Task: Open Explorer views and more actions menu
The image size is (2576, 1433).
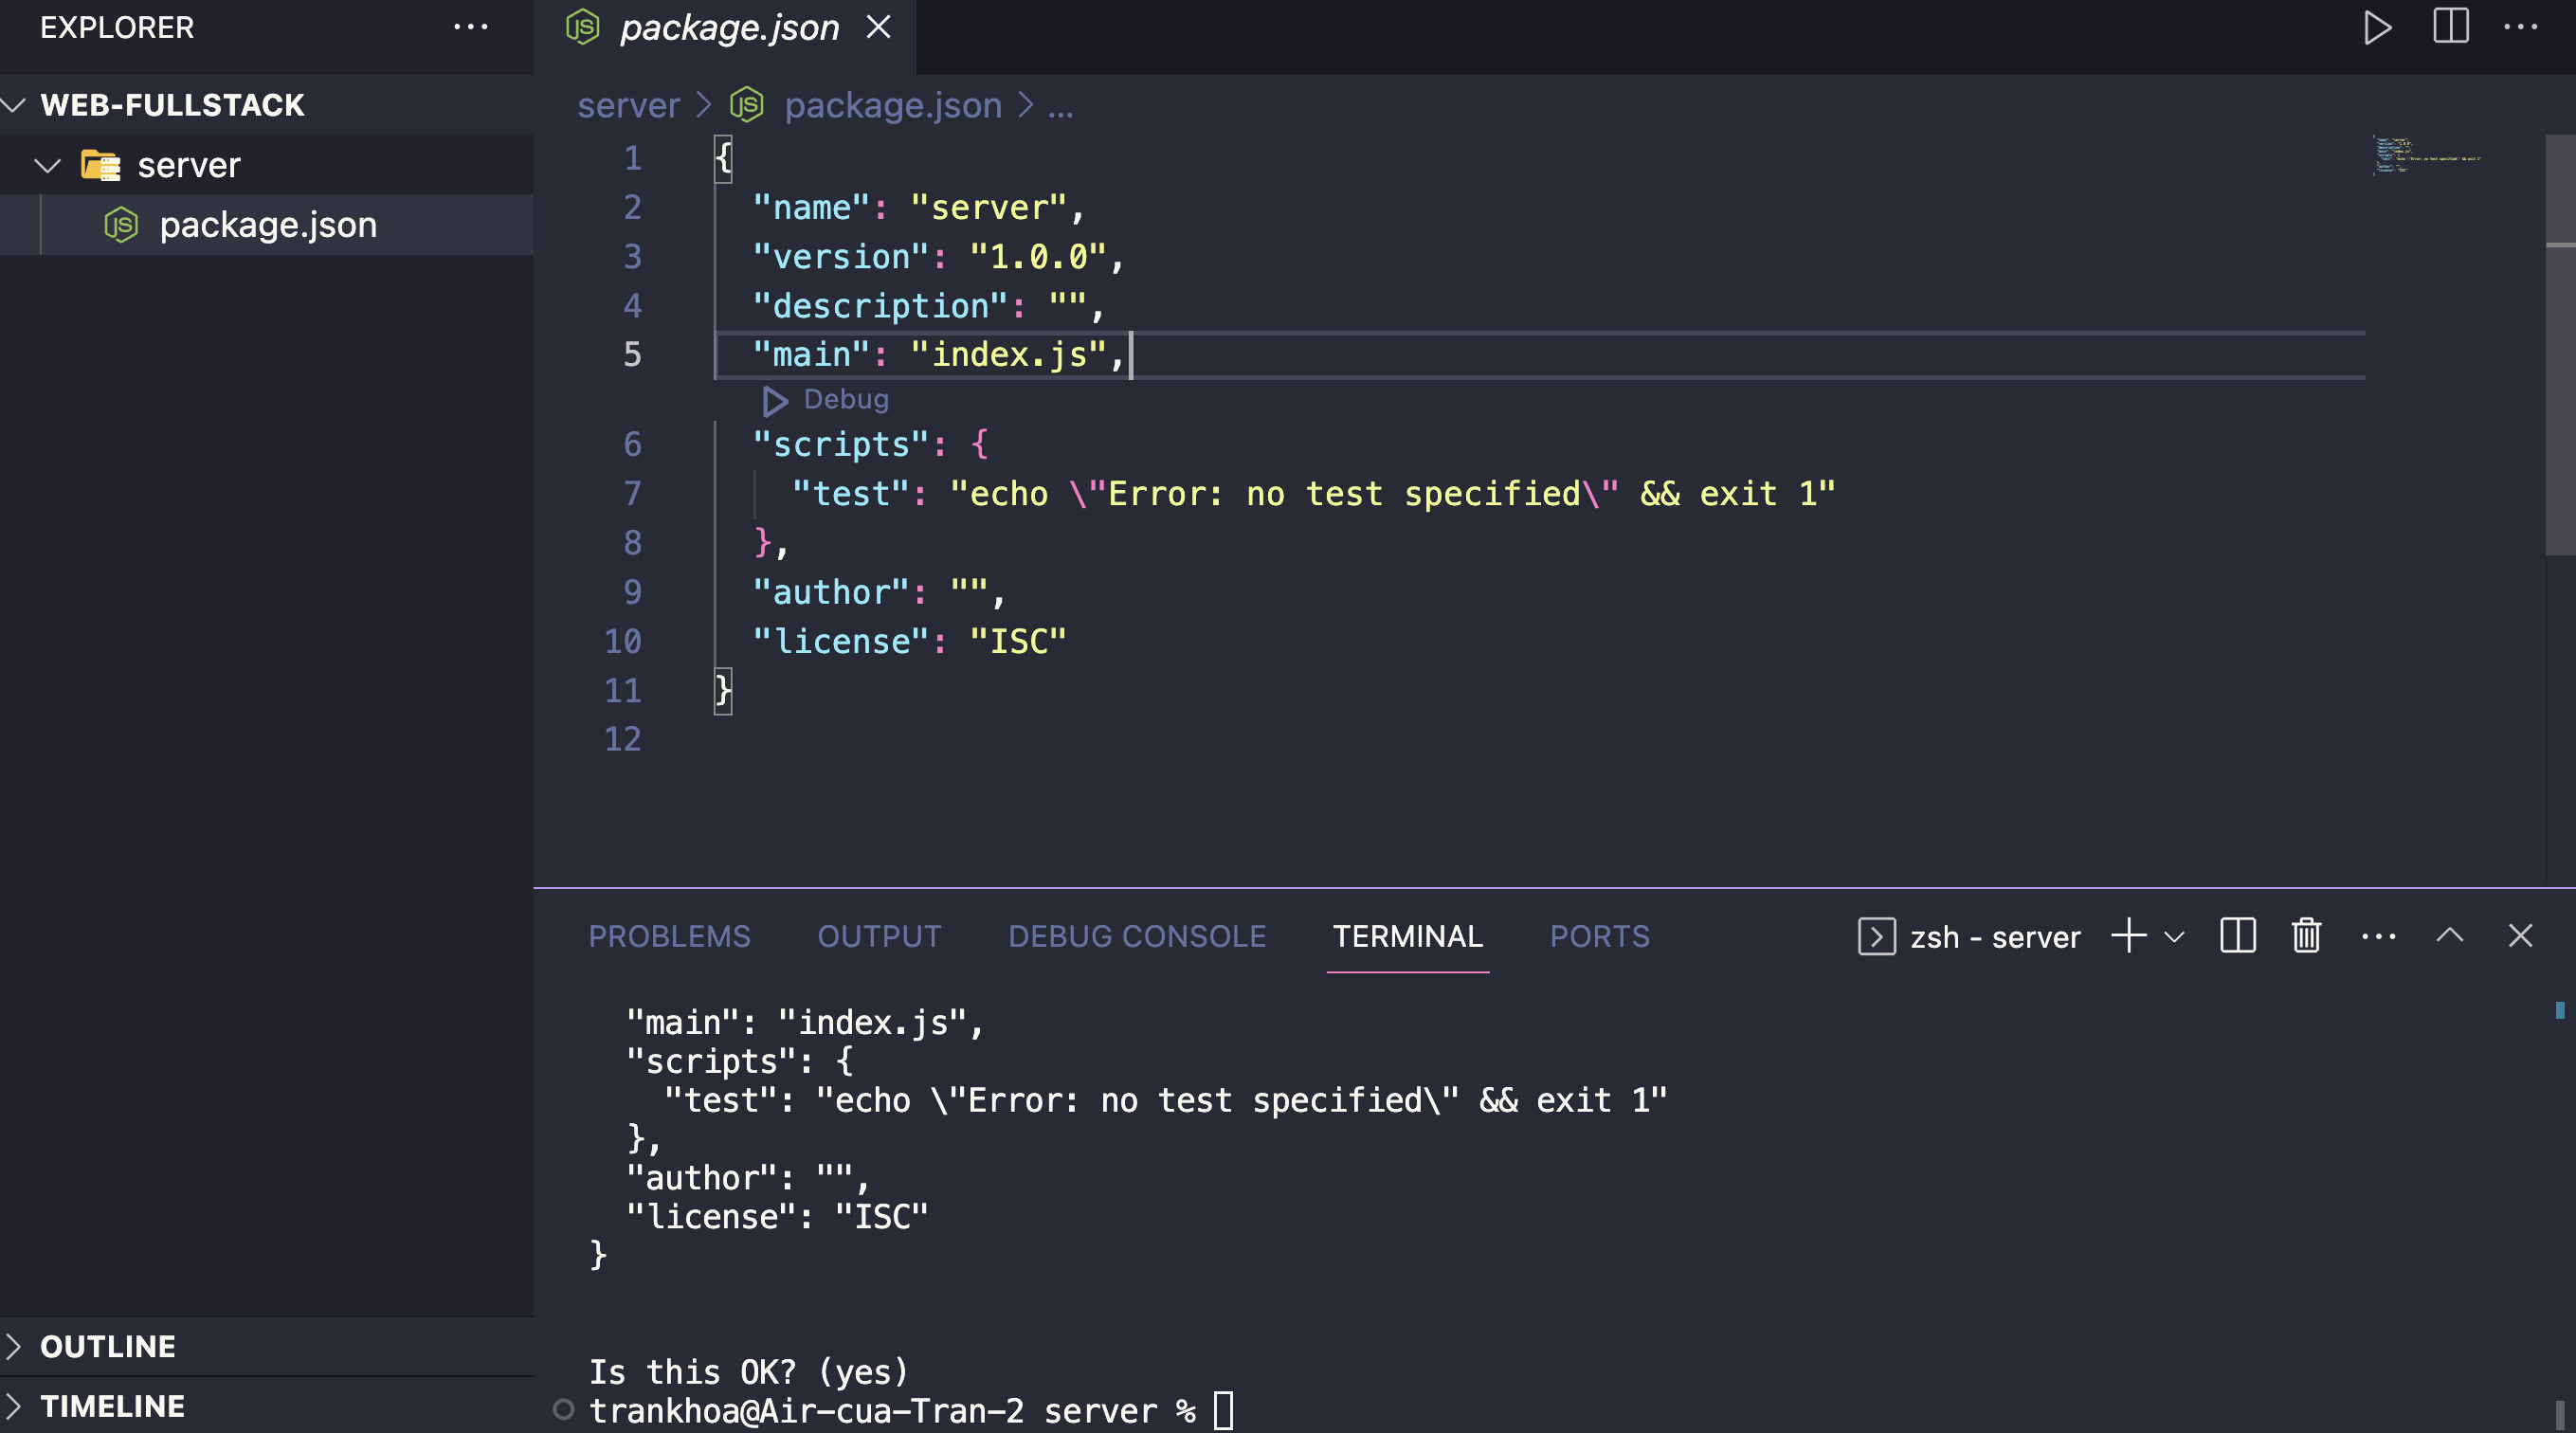Action: 470,27
